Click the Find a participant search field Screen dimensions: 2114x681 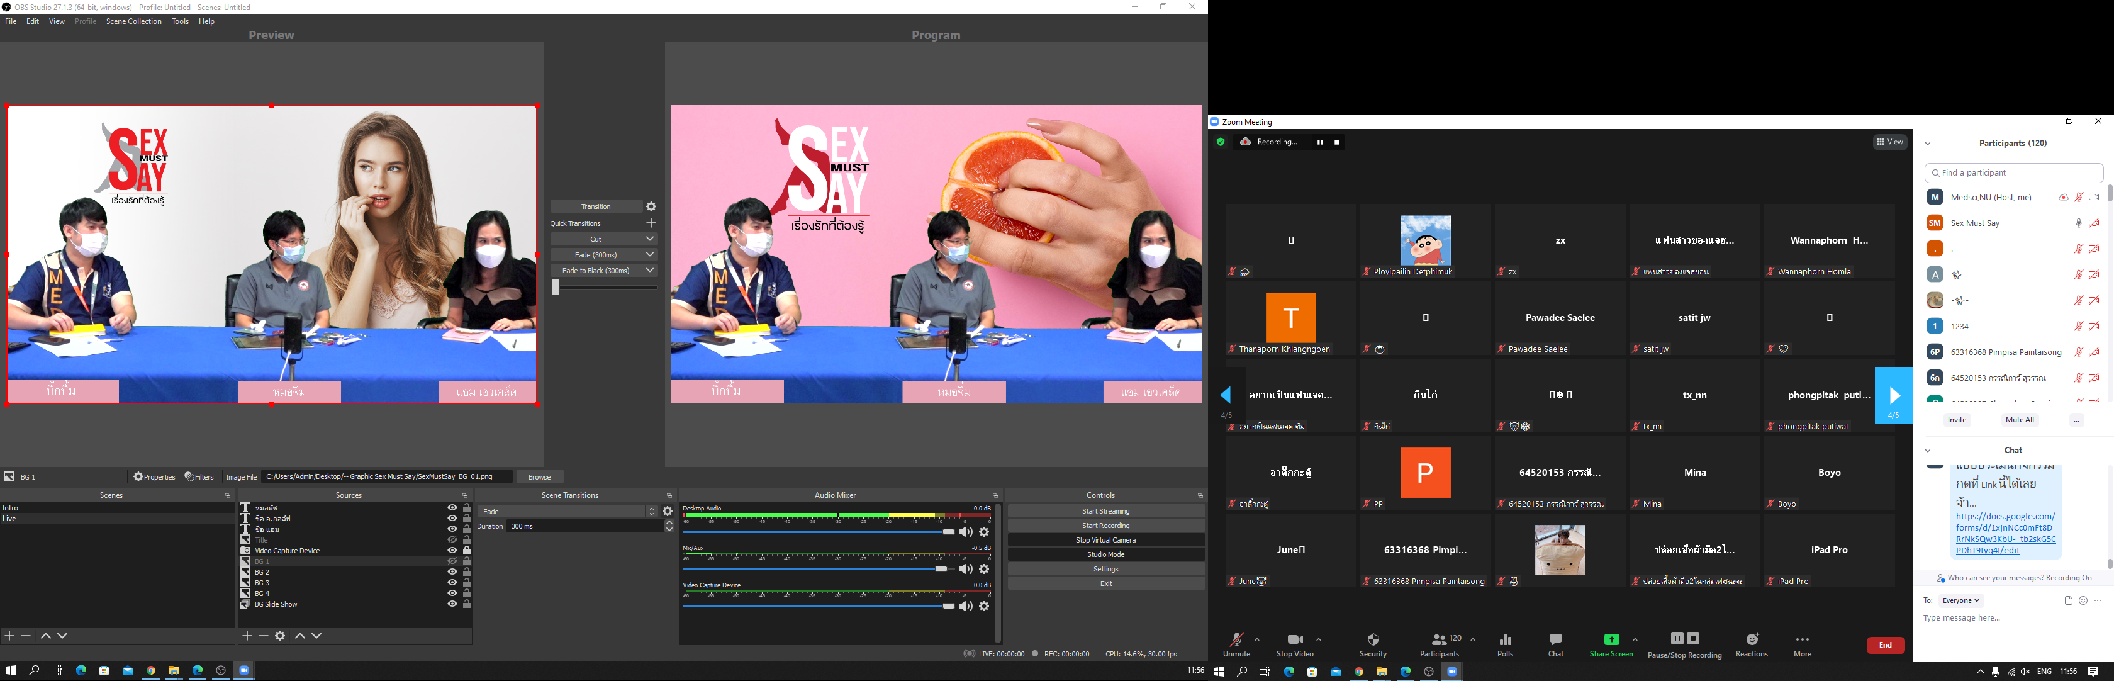(x=2014, y=173)
